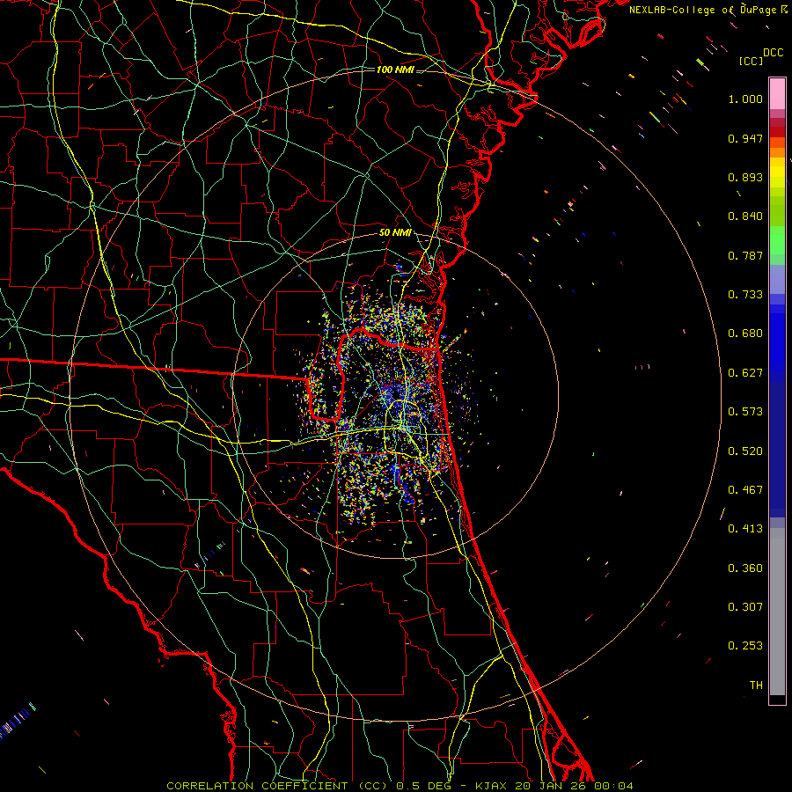The width and height of the screenshot is (792, 792).
Task: Click the bottom caption 'CORRELATION COEFFICIENT (CC)'
Action: (x=277, y=786)
